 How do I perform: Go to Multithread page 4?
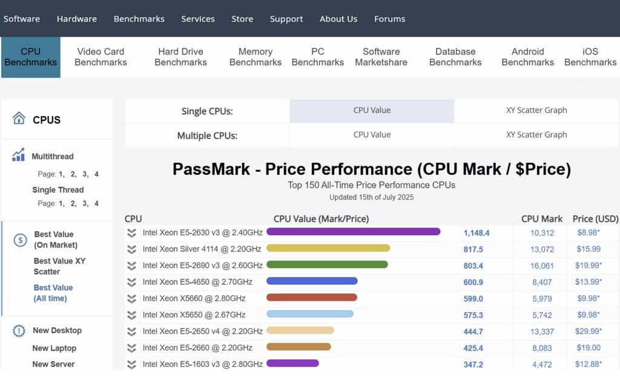[96, 174]
